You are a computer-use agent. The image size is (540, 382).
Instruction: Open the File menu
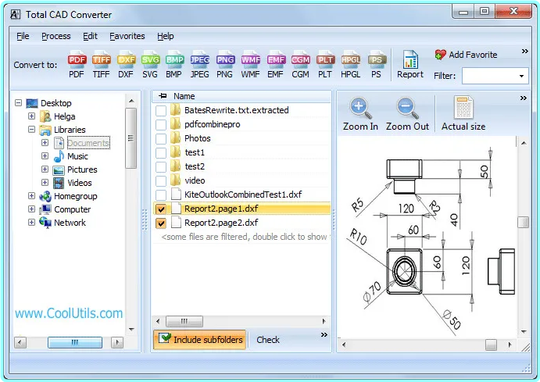coord(23,36)
